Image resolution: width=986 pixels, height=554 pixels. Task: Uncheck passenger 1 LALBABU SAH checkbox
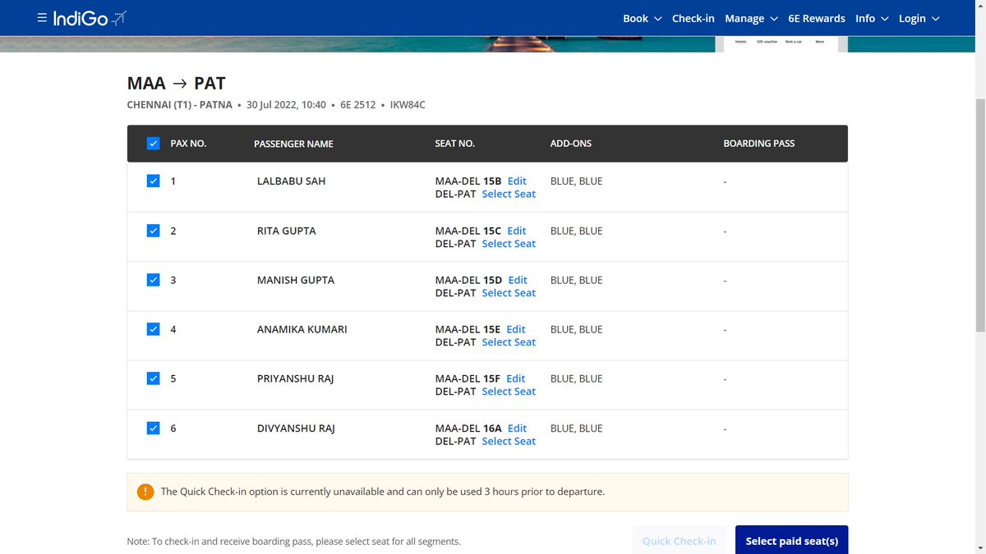coord(153,181)
